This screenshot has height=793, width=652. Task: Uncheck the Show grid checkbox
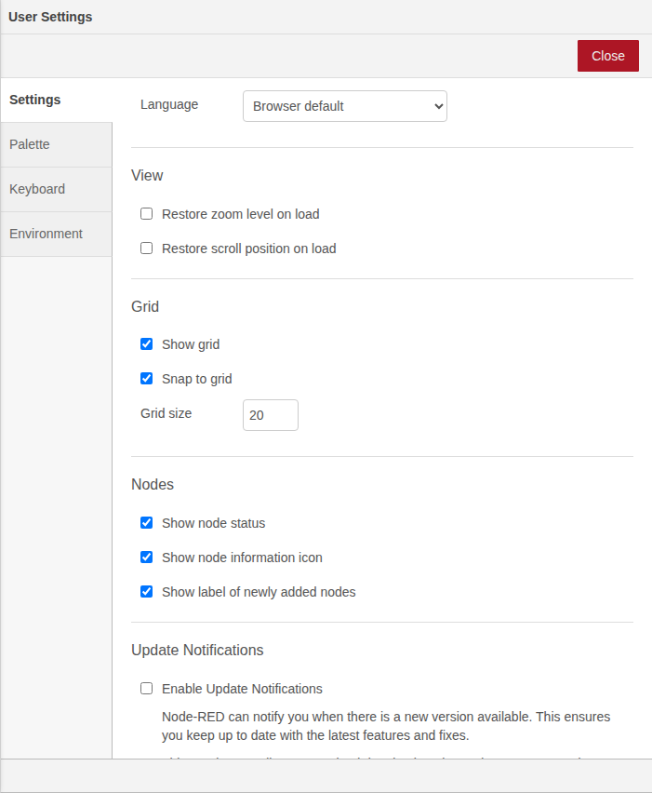coord(146,344)
